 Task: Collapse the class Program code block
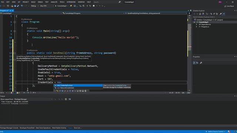click(15, 22)
